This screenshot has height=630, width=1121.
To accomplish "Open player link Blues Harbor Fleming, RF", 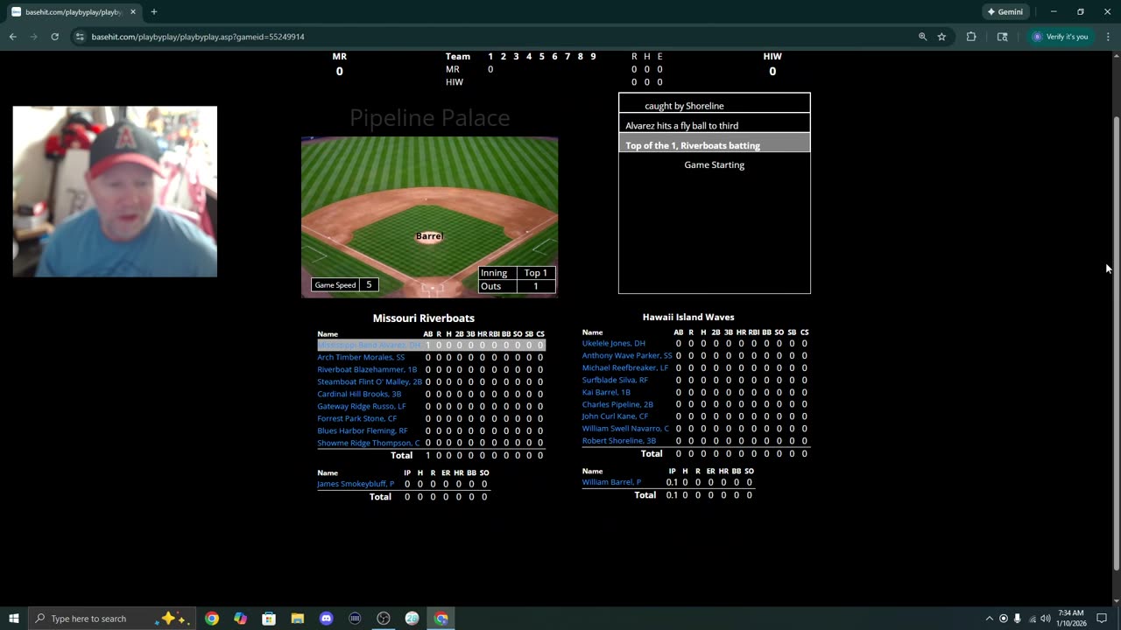I will pos(363,430).
